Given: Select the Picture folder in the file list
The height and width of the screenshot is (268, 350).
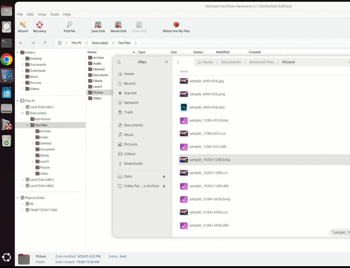Looking at the screenshot, I should click(x=98, y=92).
